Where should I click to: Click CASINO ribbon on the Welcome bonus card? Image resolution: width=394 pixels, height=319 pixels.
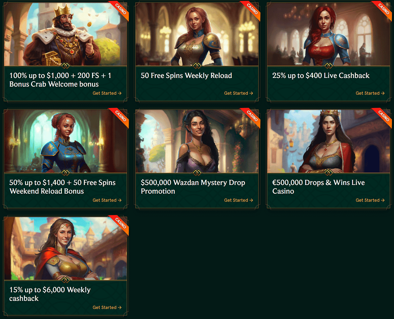pos(121,10)
